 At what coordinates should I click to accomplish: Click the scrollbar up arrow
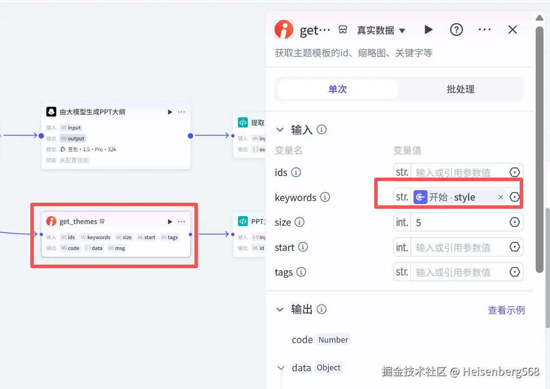click(539, 18)
